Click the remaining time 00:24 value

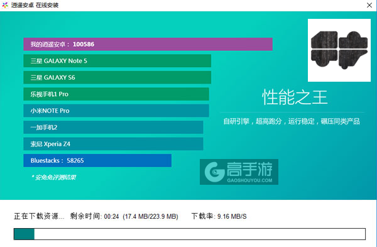pyautogui.click(x=112, y=216)
